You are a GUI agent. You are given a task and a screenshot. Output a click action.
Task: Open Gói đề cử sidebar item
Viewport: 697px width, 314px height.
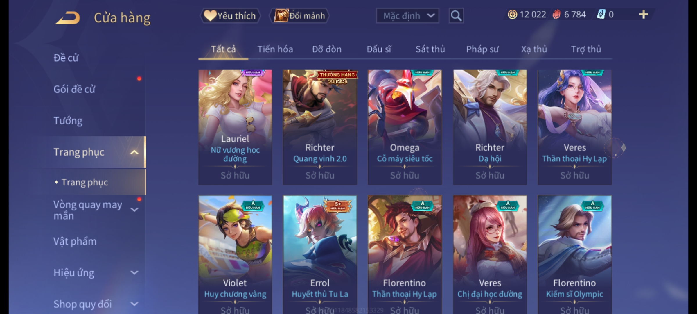click(74, 89)
